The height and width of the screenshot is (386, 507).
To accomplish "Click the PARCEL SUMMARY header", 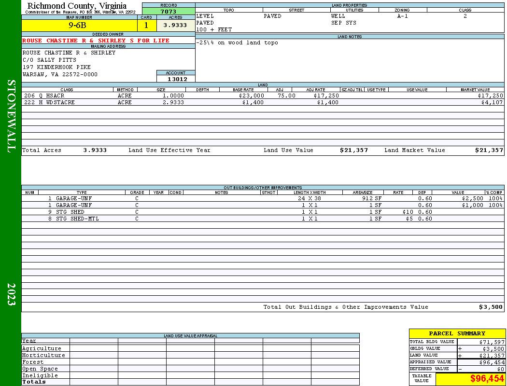I will click(457, 333).
